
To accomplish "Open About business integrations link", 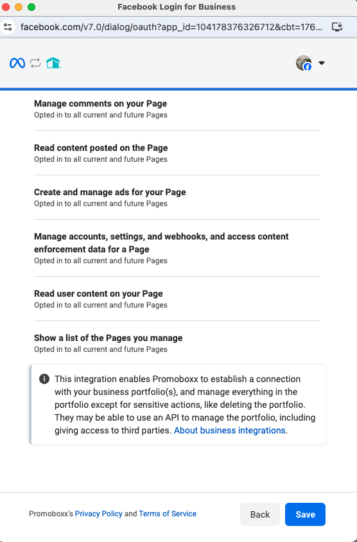I will (x=229, y=430).
